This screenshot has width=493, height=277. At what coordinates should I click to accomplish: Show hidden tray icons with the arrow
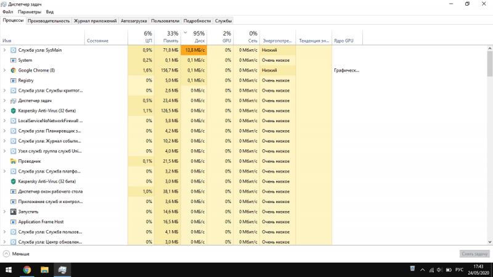pyautogui.click(x=423, y=270)
